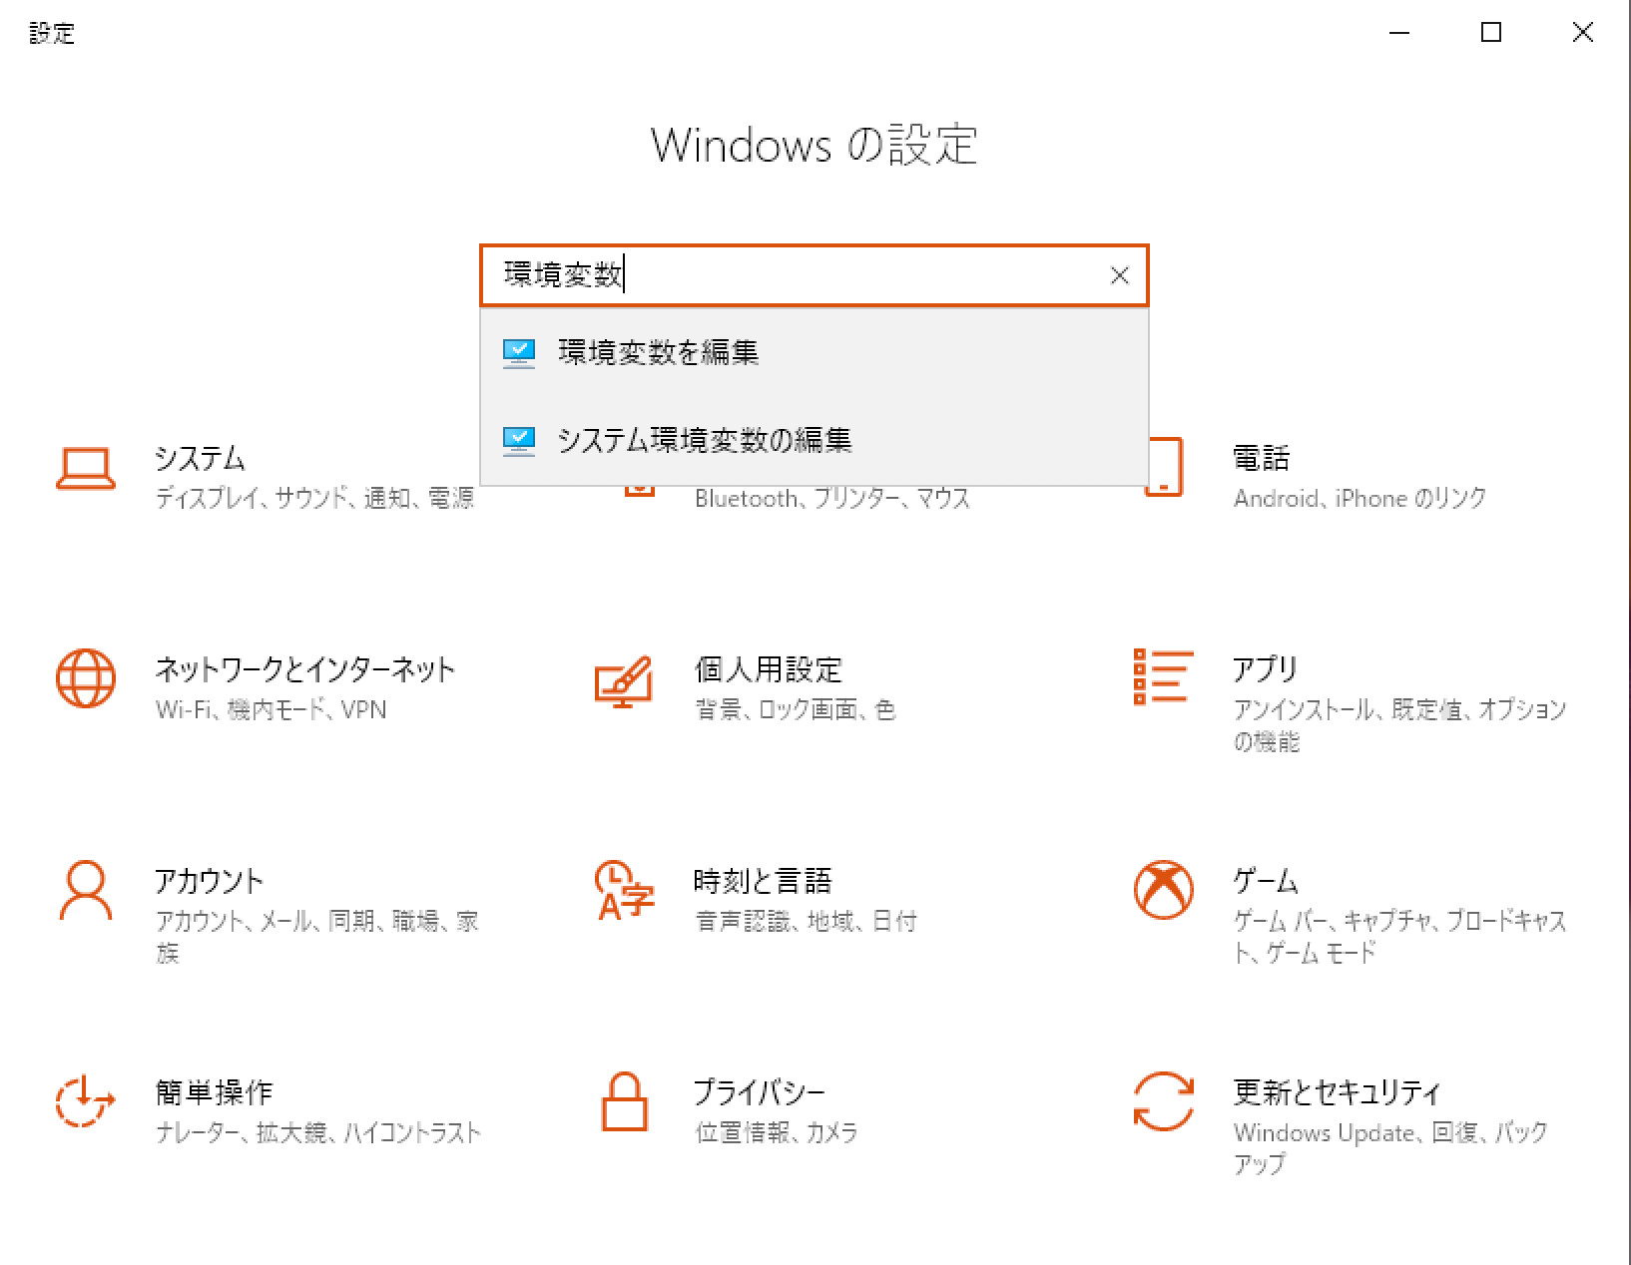The image size is (1631, 1265).
Task: Click the Bluetooth、プリンター、マウス description
Action: [x=832, y=498]
